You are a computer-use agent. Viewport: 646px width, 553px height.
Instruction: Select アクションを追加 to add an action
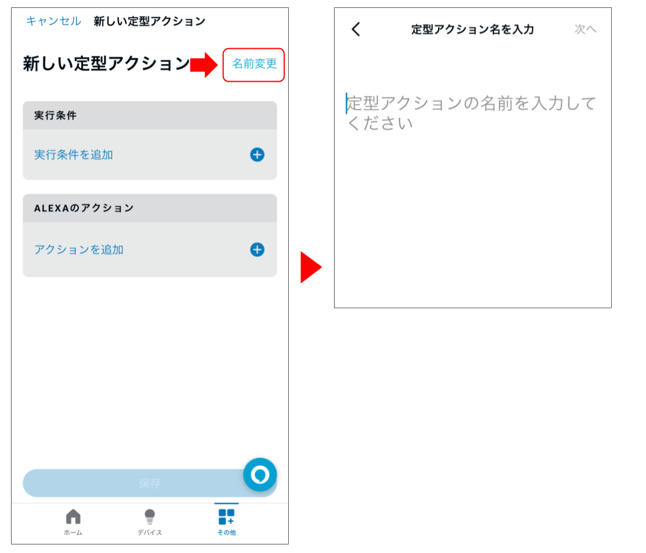(80, 250)
